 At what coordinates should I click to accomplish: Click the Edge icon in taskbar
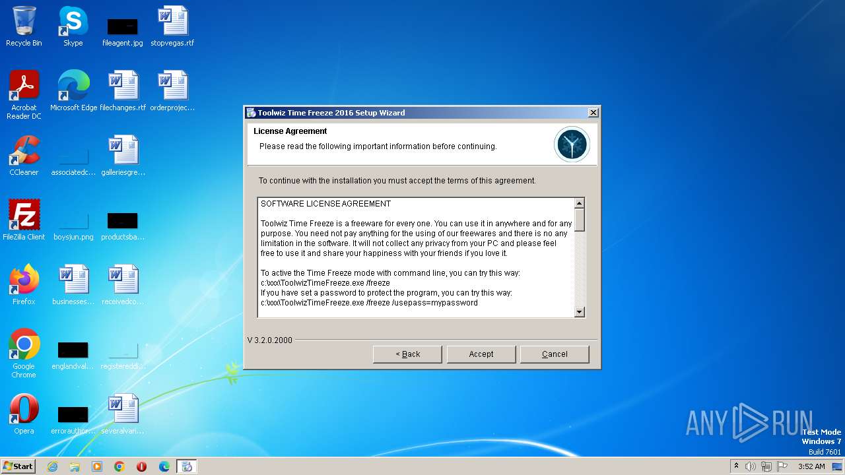(164, 466)
